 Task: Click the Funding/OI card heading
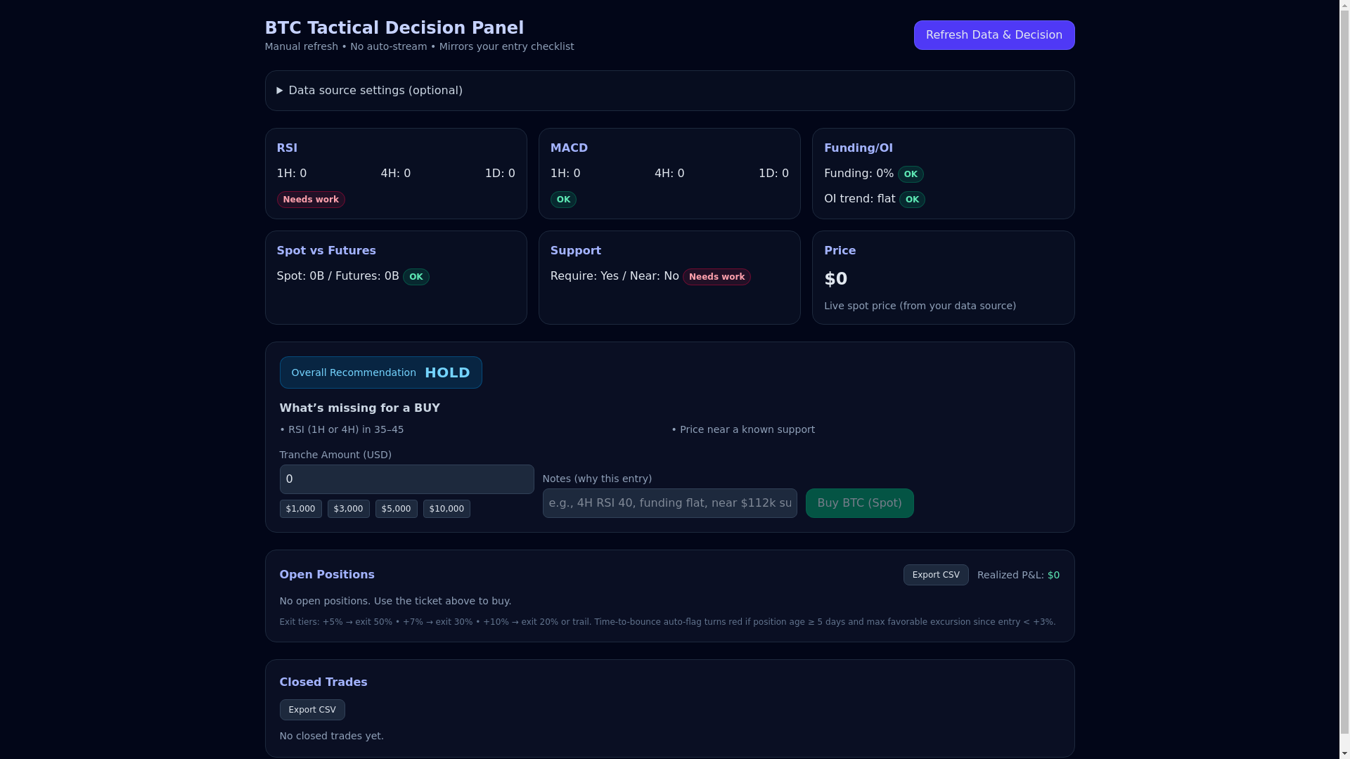(x=858, y=148)
